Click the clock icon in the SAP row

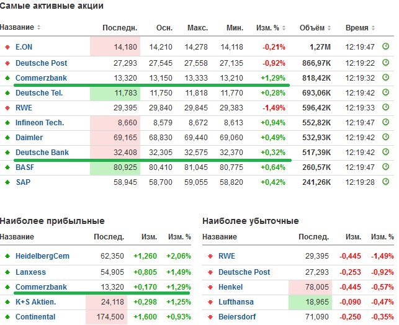click(x=385, y=182)
